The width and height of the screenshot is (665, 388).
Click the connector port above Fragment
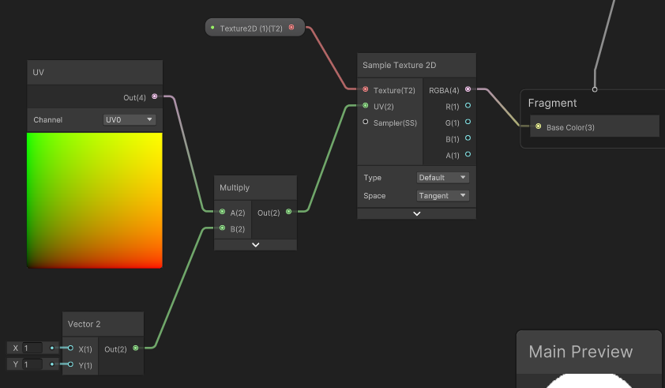595,89
